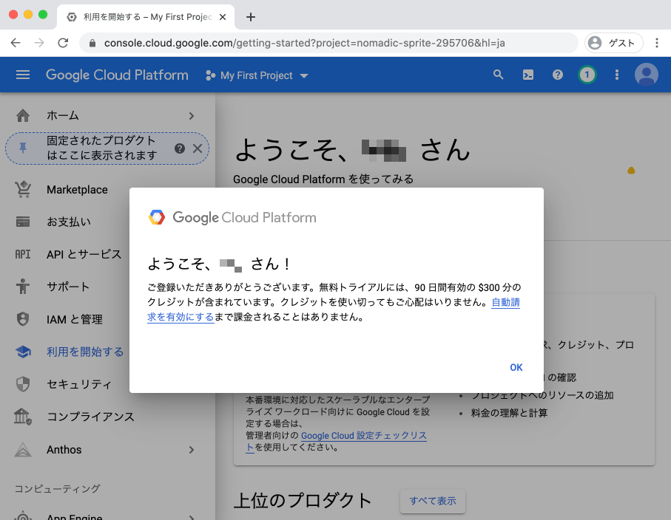Click the browser address bar URL
This screenshot has width=671, height=520.
(304, 43)
